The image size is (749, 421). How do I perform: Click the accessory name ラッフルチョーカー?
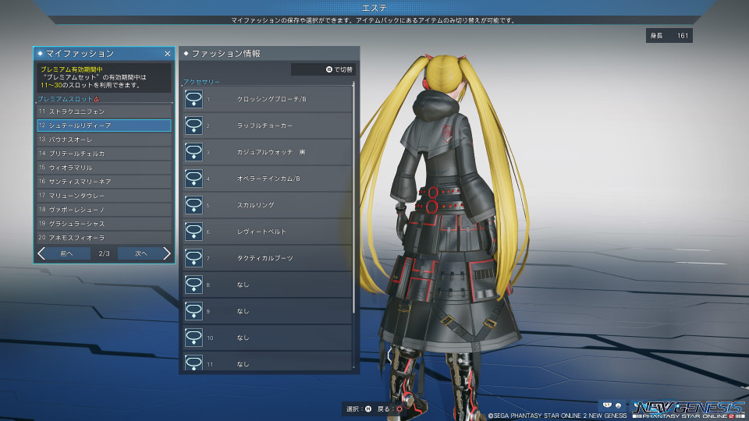pyautogui.click(x=264, y=126)
